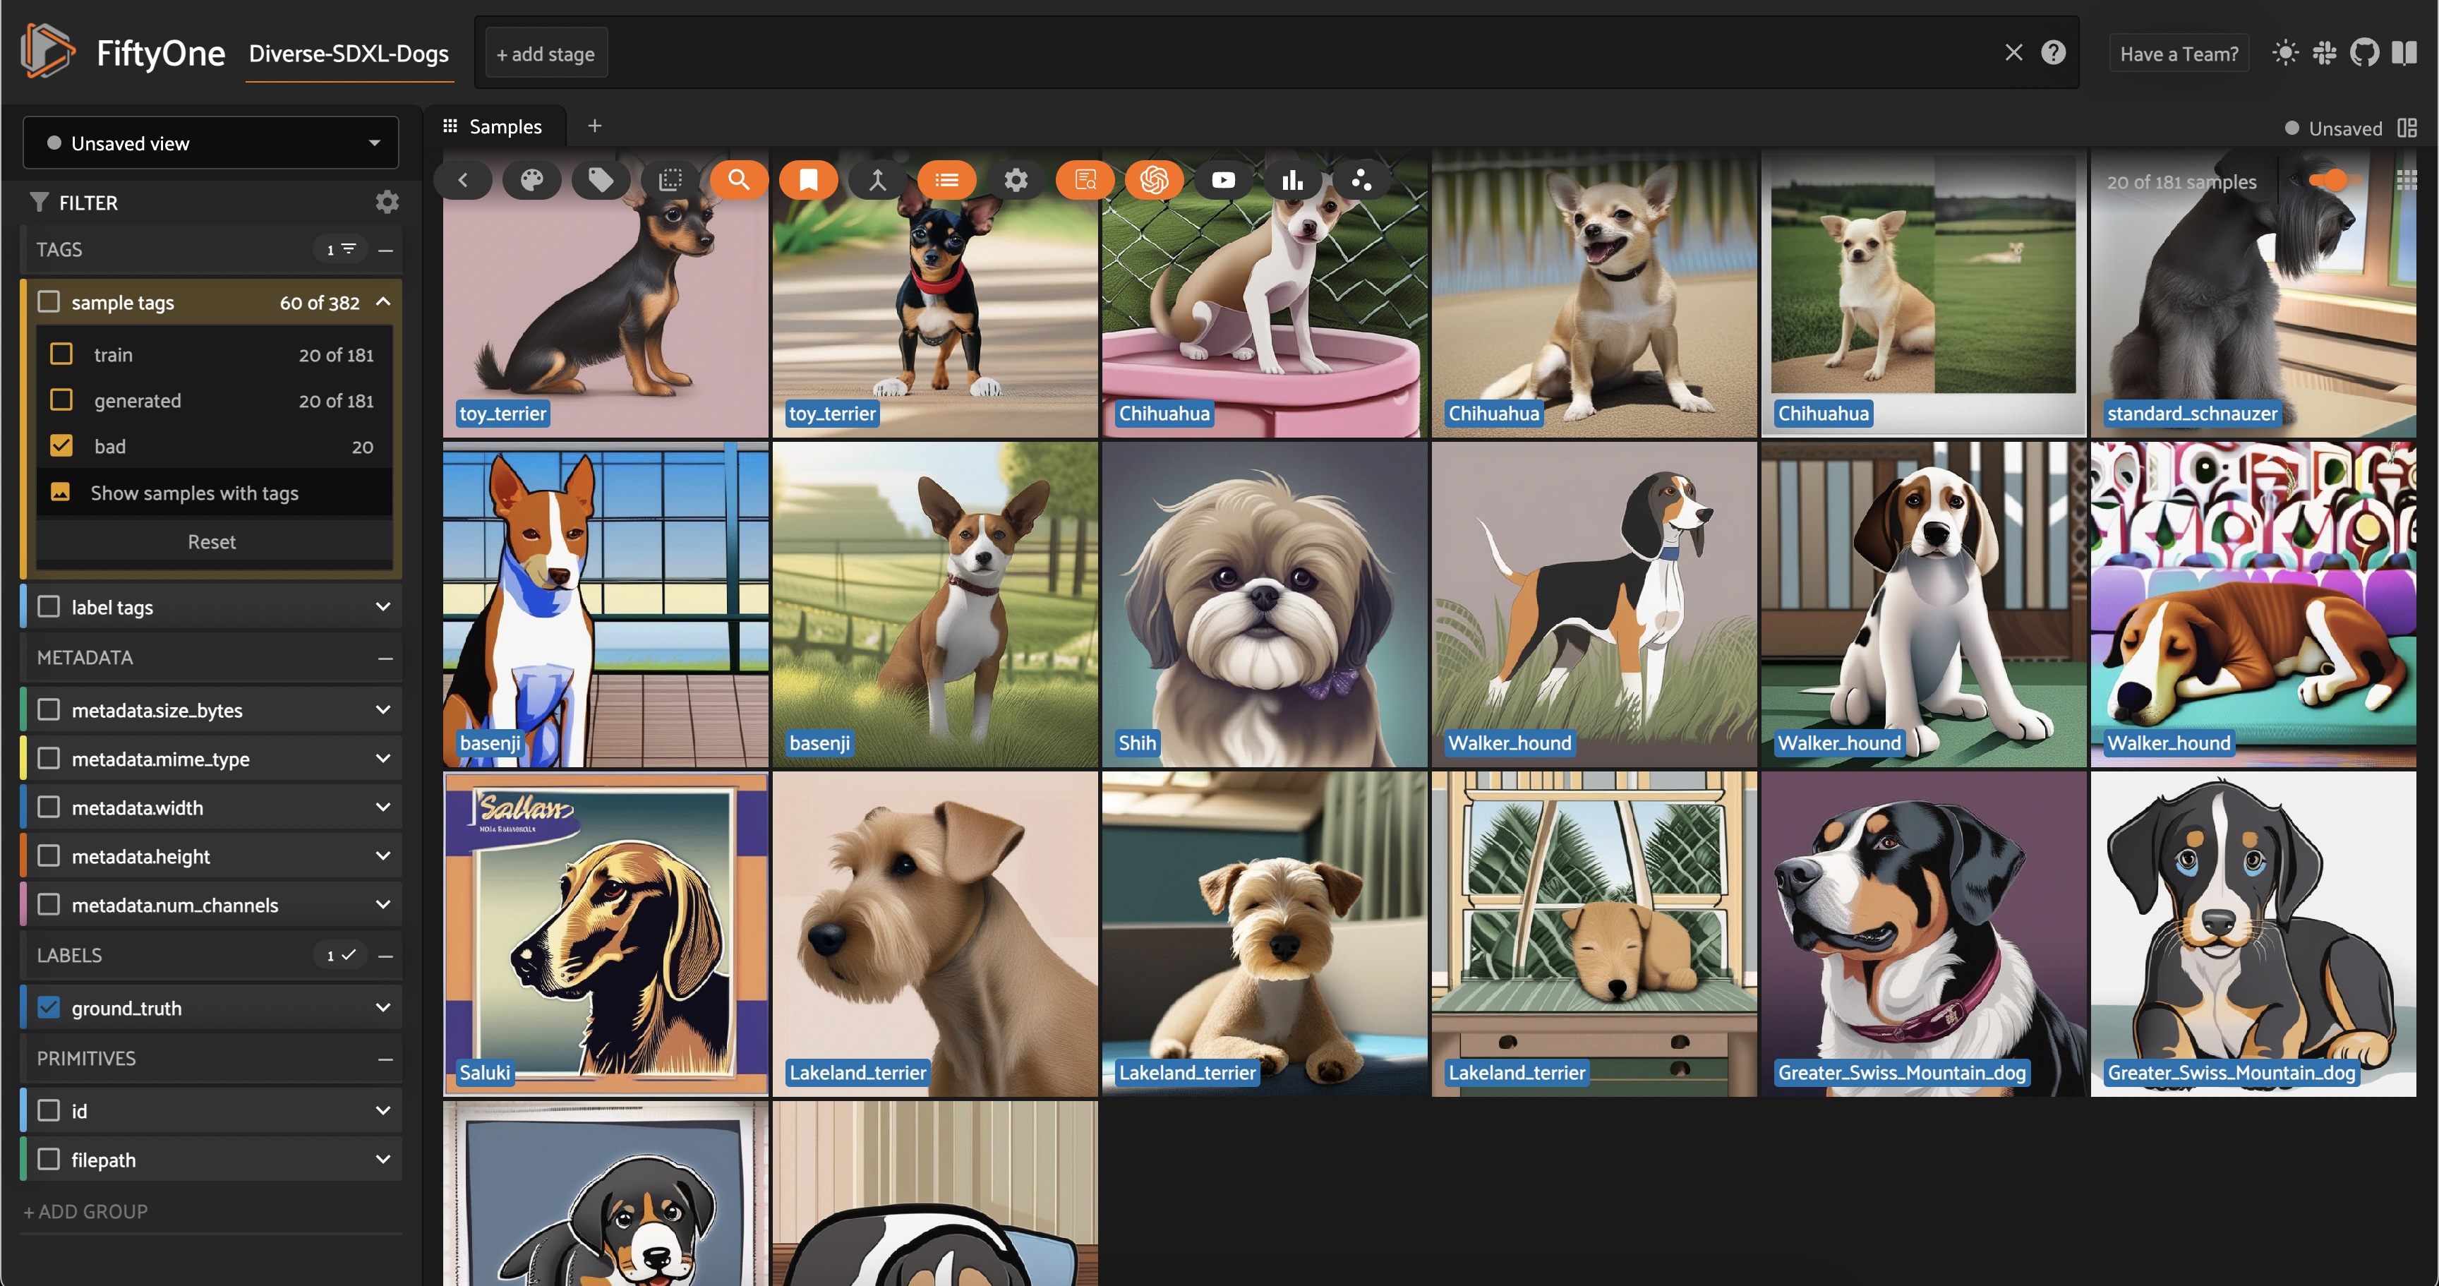The width and height of the screenshot is (2439, 1286).
Task: Expand the ground_truth filter chevron
Action: click(x=383, y=1008)
